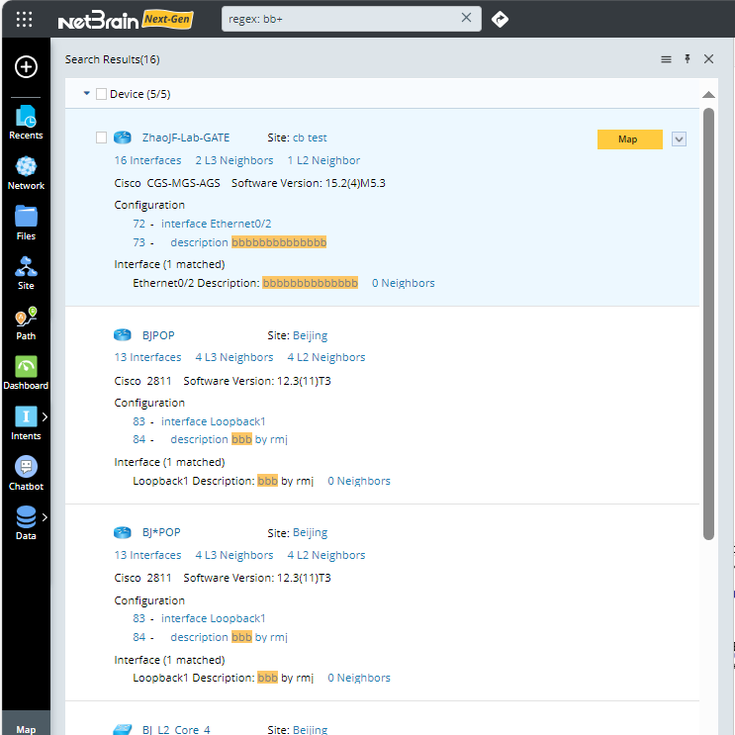Open the app launcher grid icon
This screenshot has height=735, width=735.
(24, 19)
